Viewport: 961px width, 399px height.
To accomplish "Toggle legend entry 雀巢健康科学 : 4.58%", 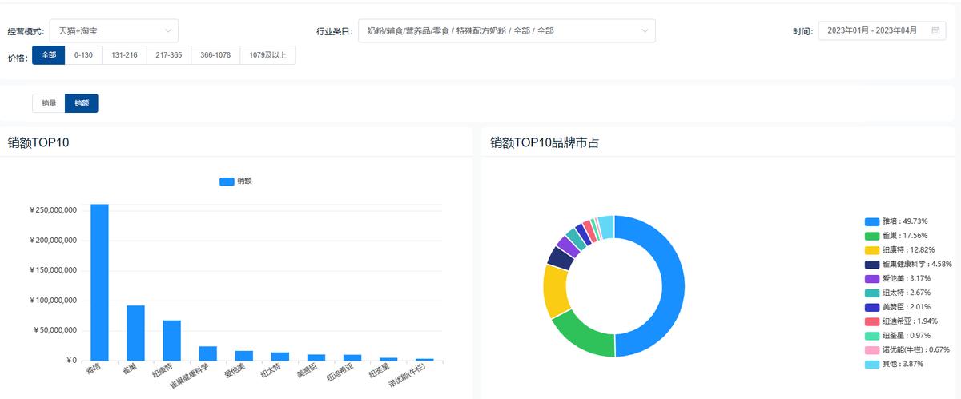I will (x=908, y=264).
